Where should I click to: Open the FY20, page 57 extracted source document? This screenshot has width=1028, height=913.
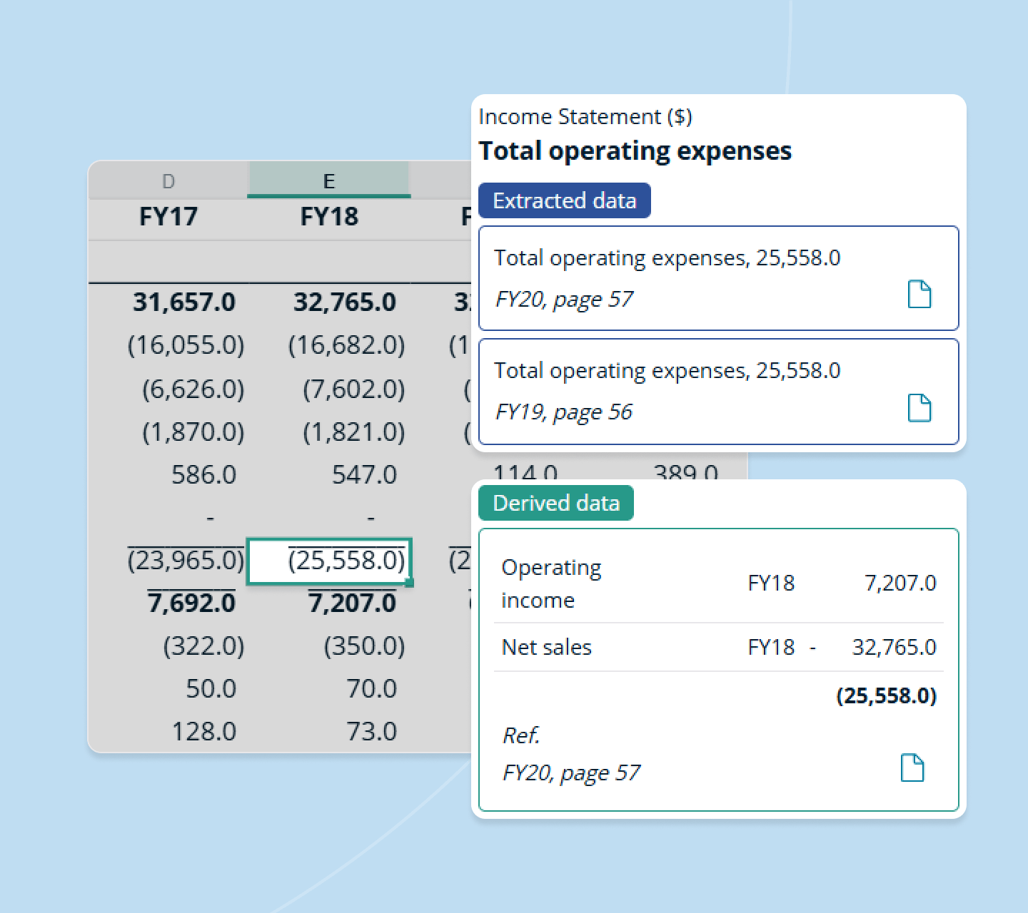point(919,294)
